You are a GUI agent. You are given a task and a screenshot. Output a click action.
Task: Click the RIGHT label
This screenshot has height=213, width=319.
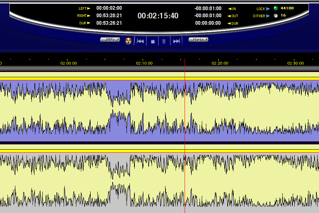click(x=82, y=16)
